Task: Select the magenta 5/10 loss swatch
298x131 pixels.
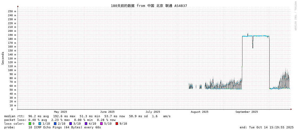Action: click(x=101, y=124)
